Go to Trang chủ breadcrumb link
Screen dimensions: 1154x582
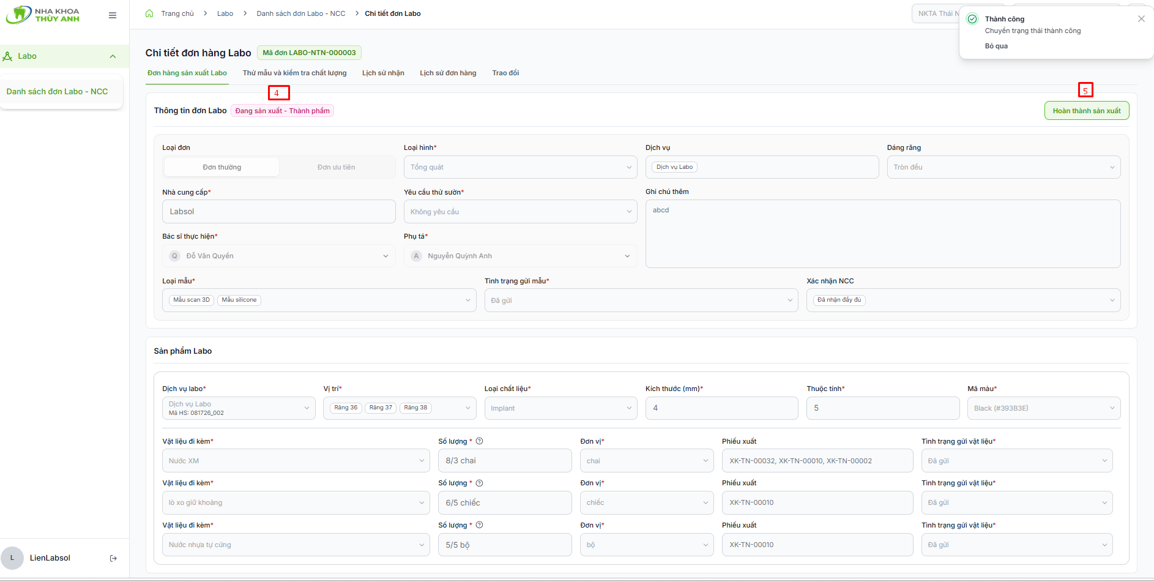click(177, 13)
